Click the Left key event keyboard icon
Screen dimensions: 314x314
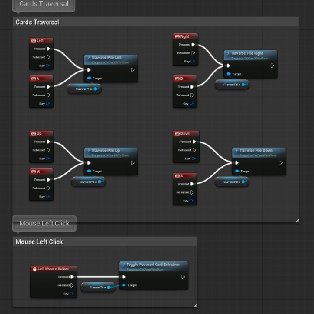coord(33,41)
